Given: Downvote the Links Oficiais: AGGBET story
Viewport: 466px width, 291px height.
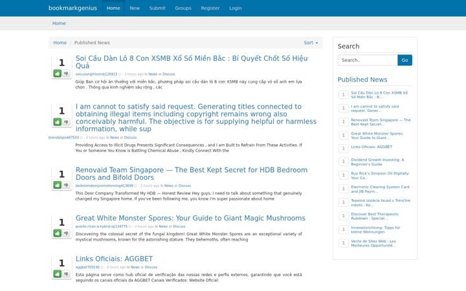Looking at the screenshot, I should click(x=66, y=274).
